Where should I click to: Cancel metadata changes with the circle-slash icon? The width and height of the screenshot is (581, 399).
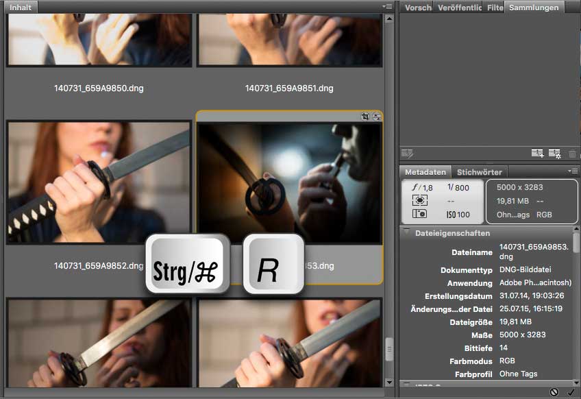pos(554,392)
